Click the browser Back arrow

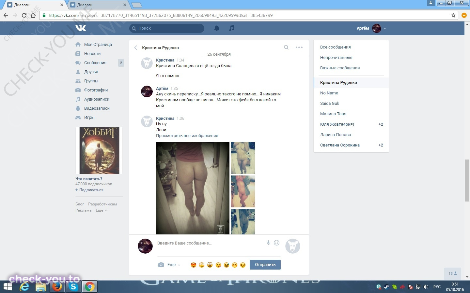pos(6,15)
